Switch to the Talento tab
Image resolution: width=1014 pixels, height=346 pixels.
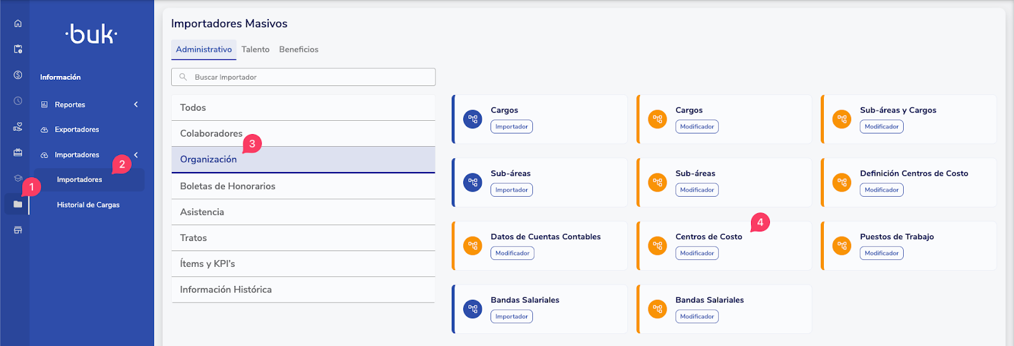(255, 49)
